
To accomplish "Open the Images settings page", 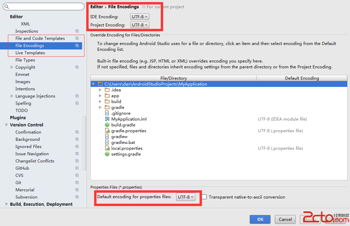I will click(23, 82).
